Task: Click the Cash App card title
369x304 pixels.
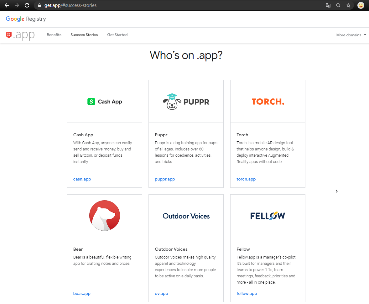Action: pos(83,135)
